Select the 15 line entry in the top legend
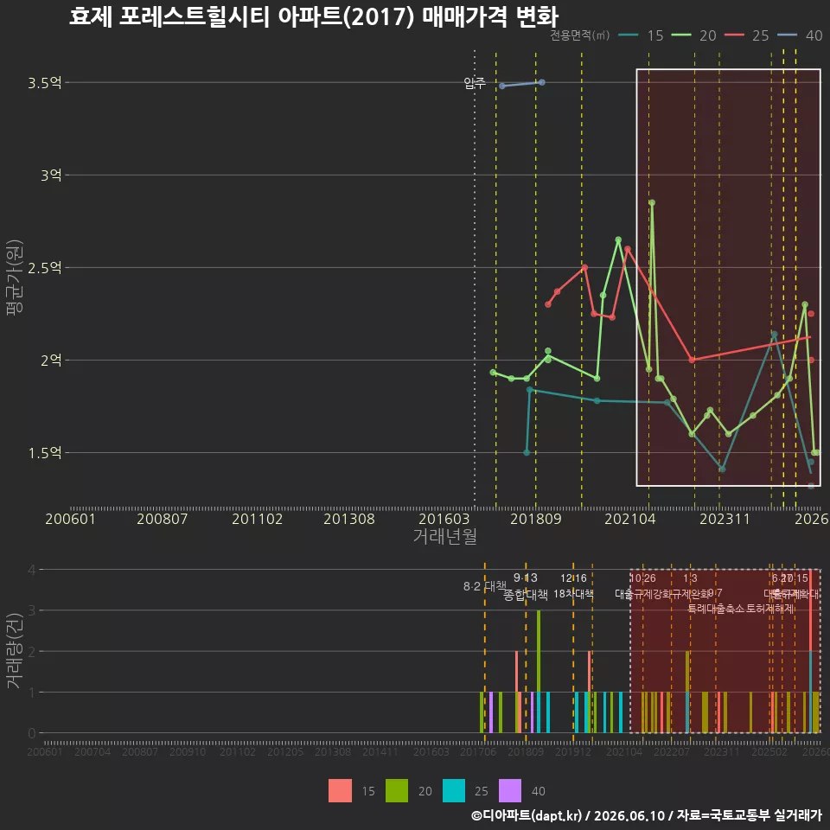 [641, 35]
